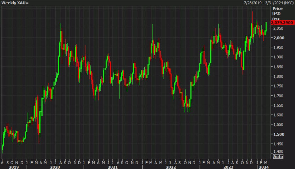Select the 1,650 price axis label
This screenshot has height=169, width=295.
[x=278, y=105]
